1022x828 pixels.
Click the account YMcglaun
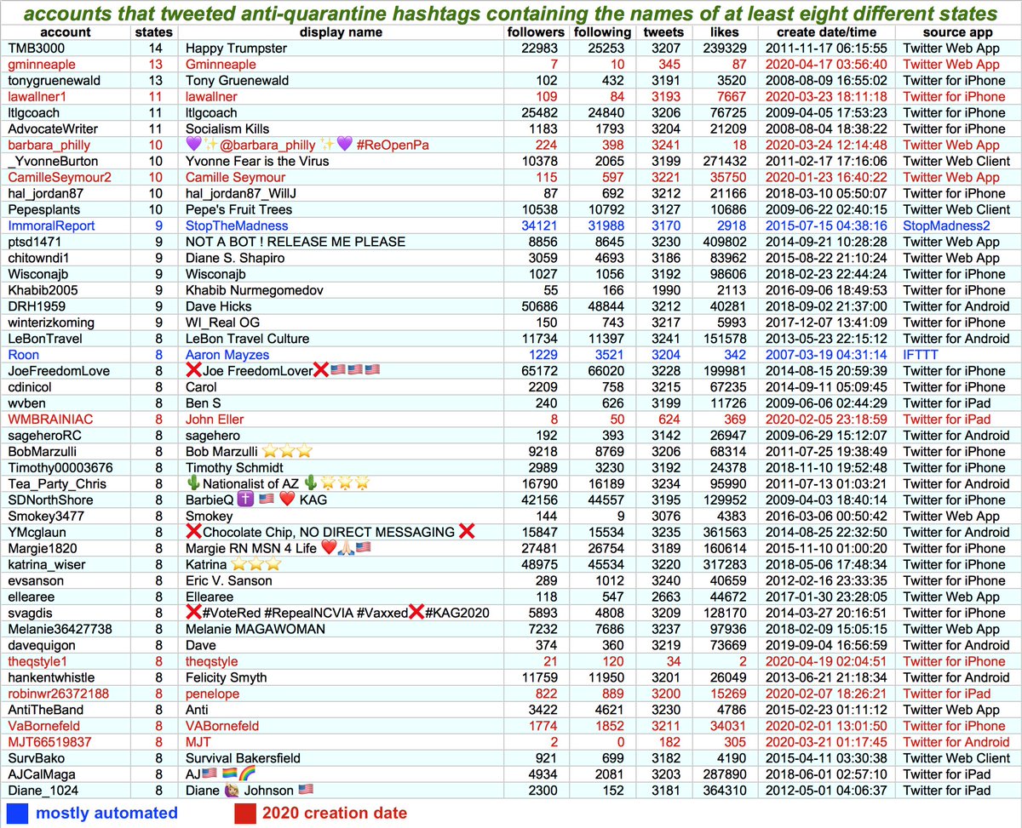click(37, 533)
